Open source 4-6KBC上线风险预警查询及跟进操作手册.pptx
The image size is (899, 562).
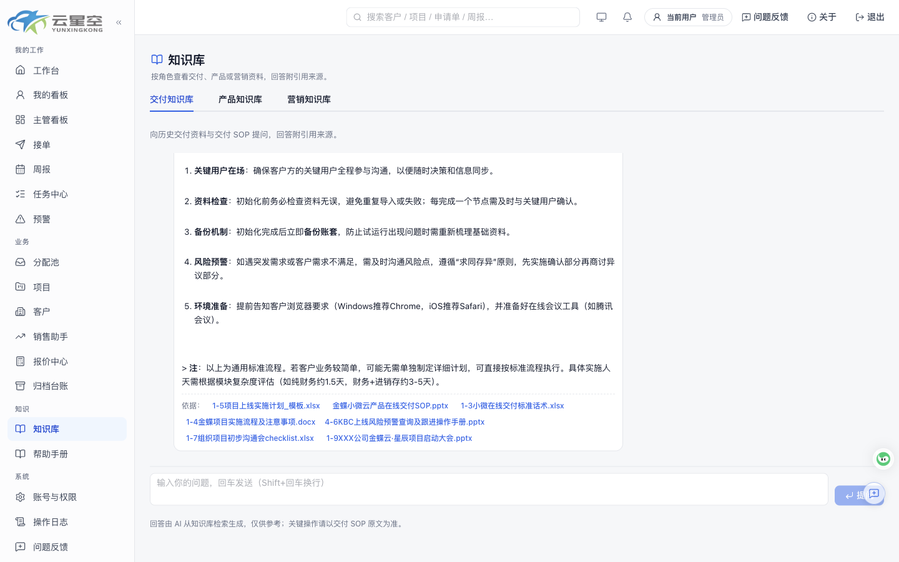point(405,422)
